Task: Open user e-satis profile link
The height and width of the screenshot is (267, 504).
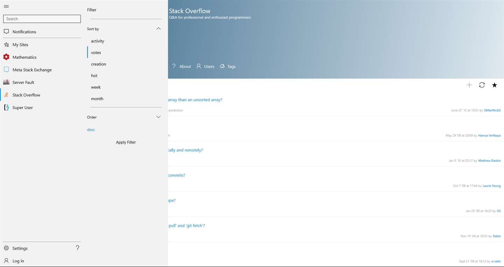Action: point(496,261)
